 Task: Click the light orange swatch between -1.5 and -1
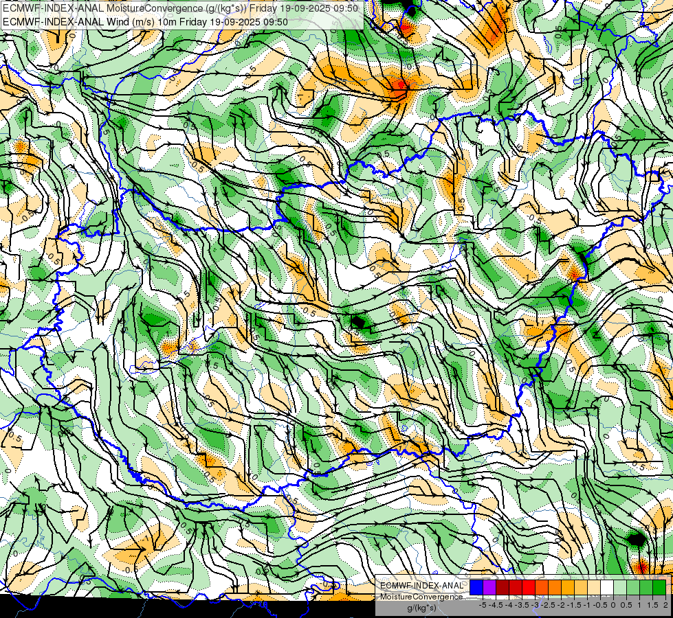click(581, 587)
